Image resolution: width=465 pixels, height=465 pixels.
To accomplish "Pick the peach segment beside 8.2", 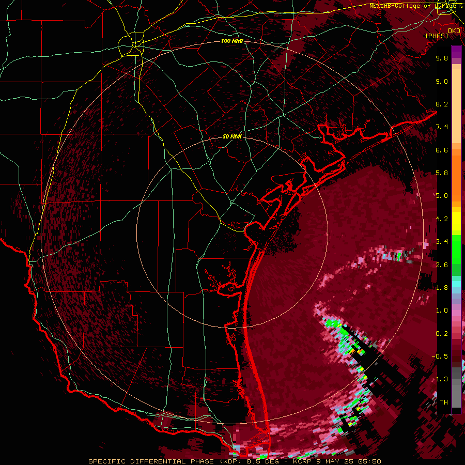I will (x=456, y=107).
